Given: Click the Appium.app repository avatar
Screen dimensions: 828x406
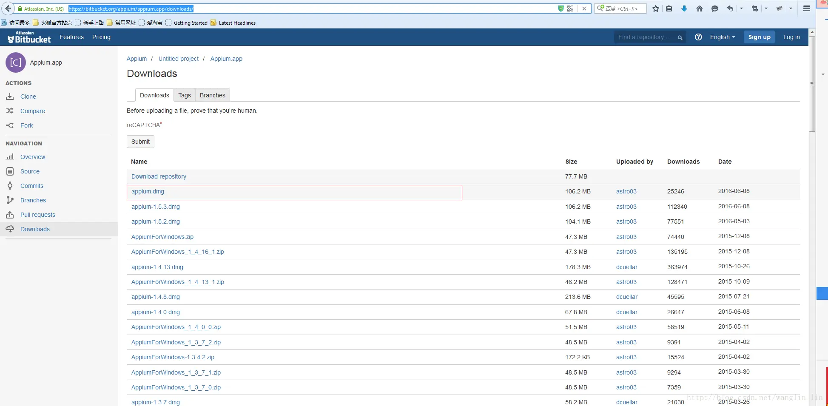Looking at the screenshot, I should pyautogui.click(x=16, y=62).
